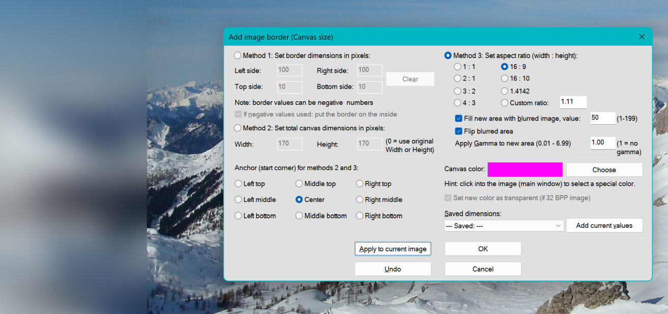This screenshot has width=668, height=314.
Task: Set anchor to Left top
Action: [x=238, y=184]
